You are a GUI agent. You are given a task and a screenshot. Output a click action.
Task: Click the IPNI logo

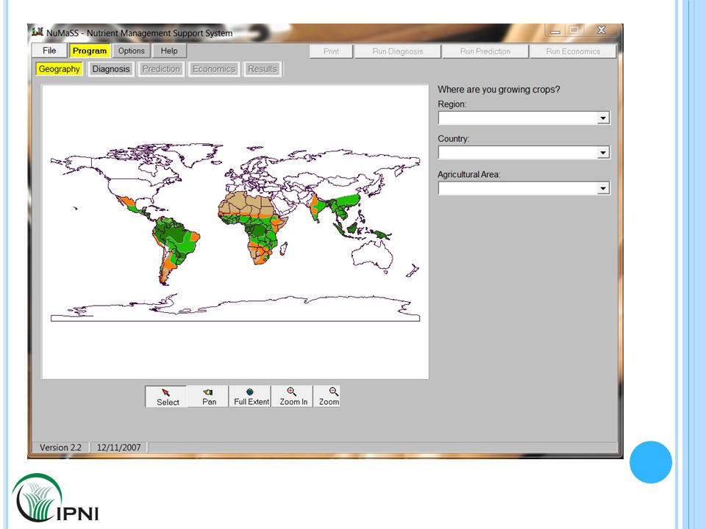pyautogui.click(x=55, y=498)
